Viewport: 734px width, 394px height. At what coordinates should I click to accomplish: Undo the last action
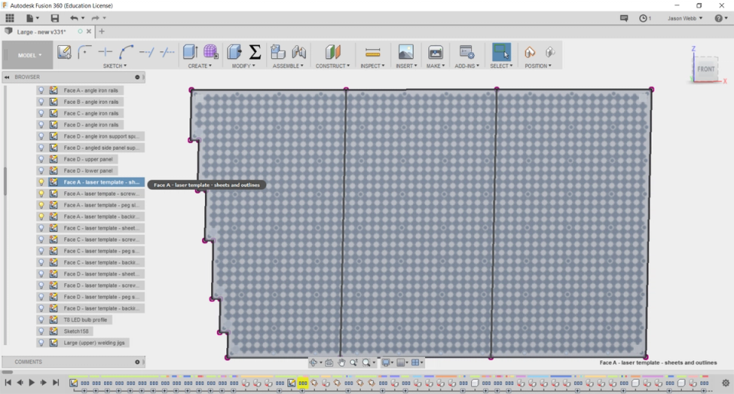(74, 18)
